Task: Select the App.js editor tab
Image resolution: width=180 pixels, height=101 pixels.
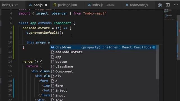Action: click(x=38, y=5)
